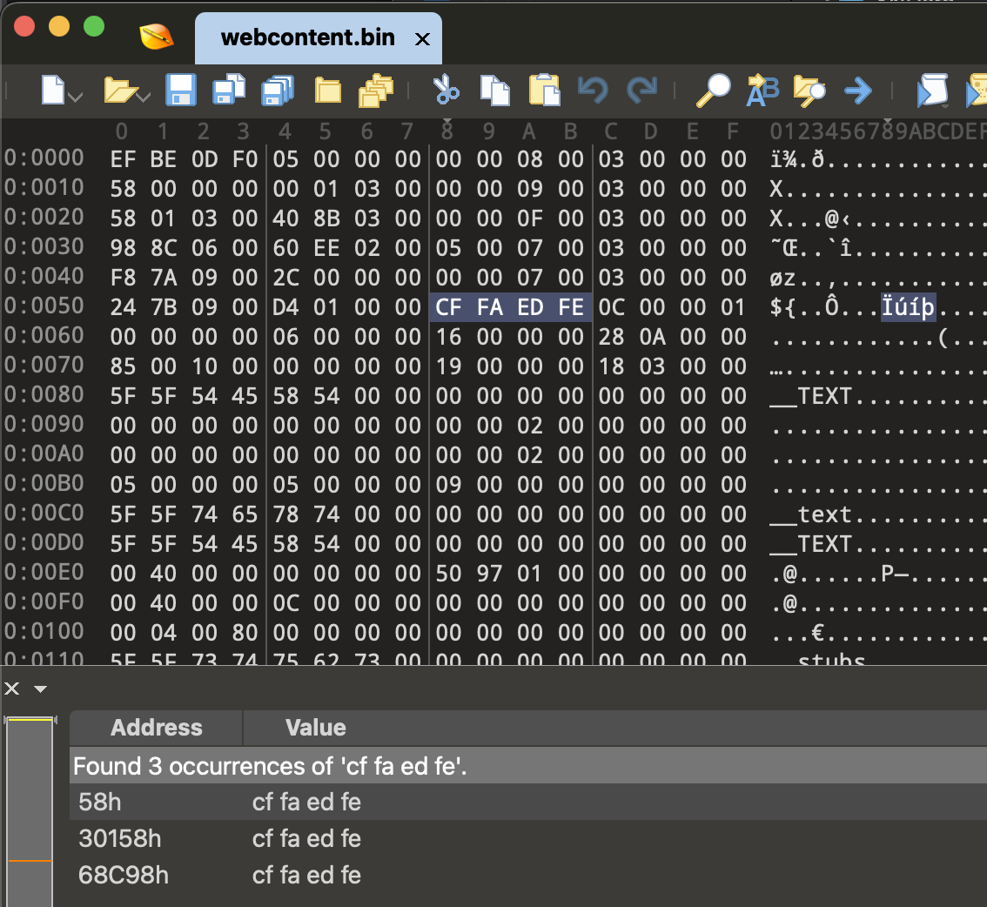Viewport: 987px width, 907px height.
Task: Click byte EF at address 0:0000
Action: [x=123, y=159]
